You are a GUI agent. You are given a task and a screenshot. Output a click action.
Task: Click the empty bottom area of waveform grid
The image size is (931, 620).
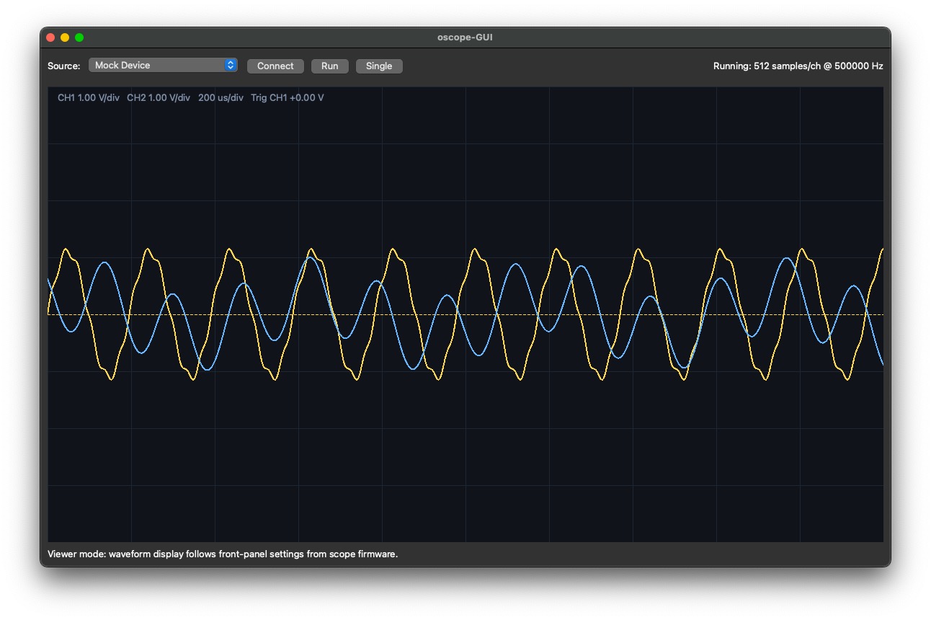pyautogui.click(x=465, y=490)
